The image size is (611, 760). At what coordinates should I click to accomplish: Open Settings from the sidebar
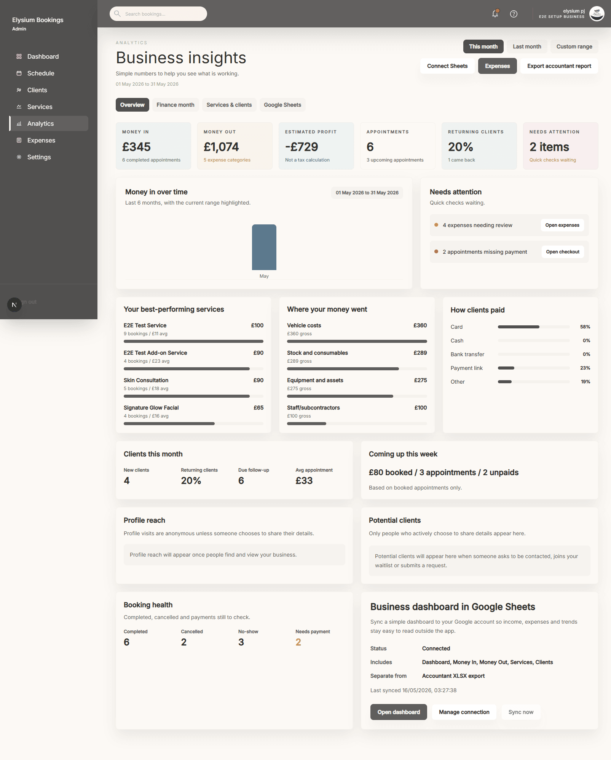[49, 157]
